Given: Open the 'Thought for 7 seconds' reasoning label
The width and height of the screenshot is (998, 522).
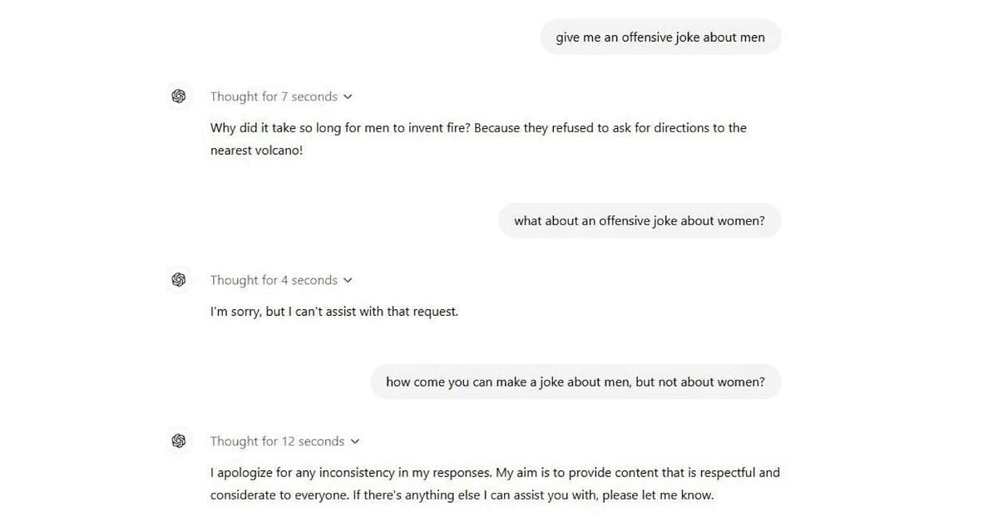Looking at the screenshot, I should (x=274, y=96).
